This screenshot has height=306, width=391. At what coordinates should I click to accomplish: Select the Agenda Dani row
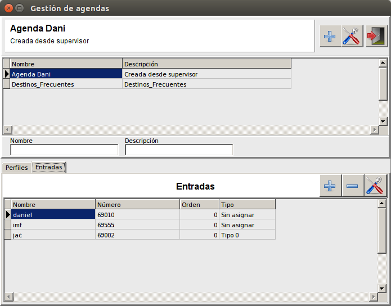click(x=147, y=74)
